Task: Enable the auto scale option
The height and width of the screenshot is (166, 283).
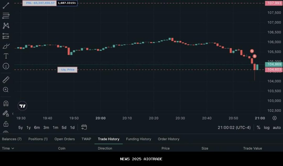Action: (277, 128)
